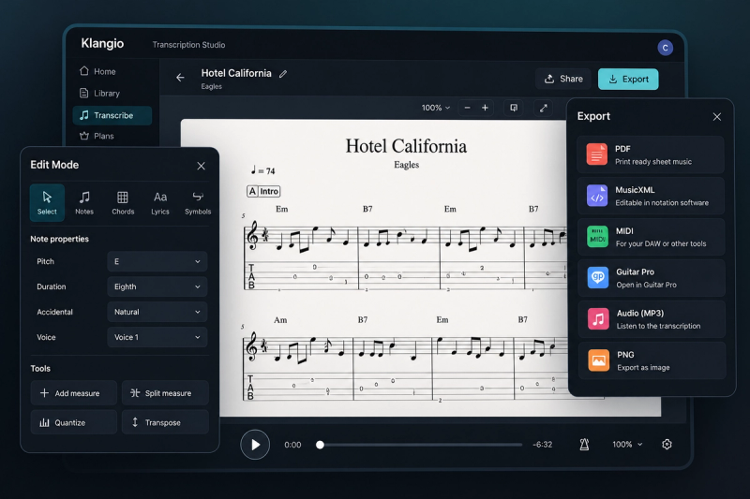Click the Share button

click(x=563, y=79)
